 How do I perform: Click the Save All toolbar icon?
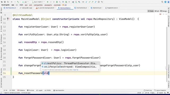[x=5, y=2]
